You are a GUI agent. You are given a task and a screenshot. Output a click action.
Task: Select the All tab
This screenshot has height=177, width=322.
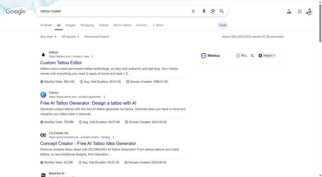pyautogui.click(x=58, y=25)
